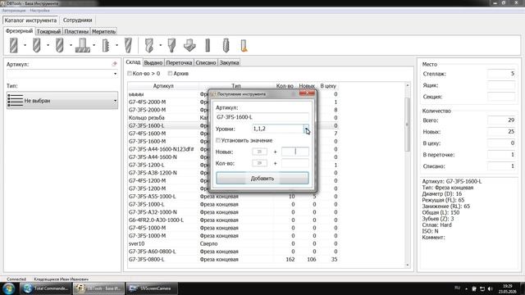Switch to the Списано tab

point(206,62)
